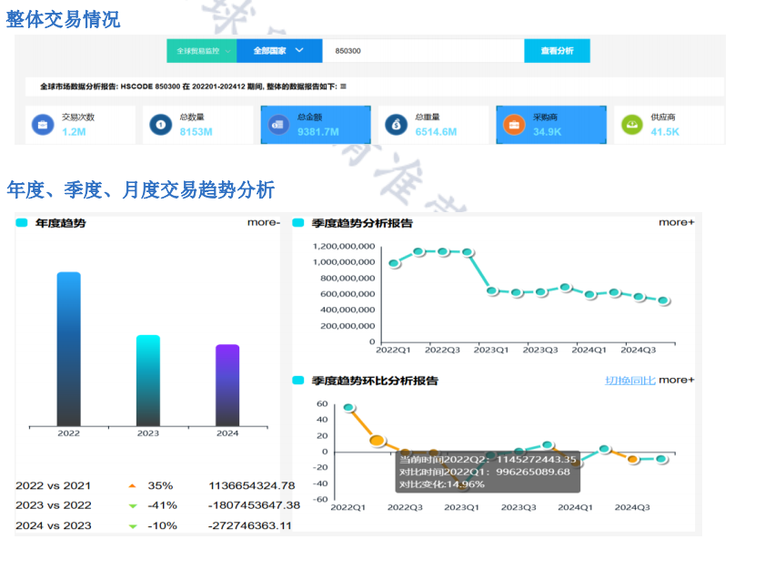Click the 总数量 round icon
This screenshot has width=765, height=570.
160,125
